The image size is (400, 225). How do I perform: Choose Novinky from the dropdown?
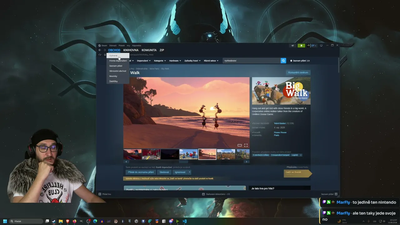(x=118, y=76)
